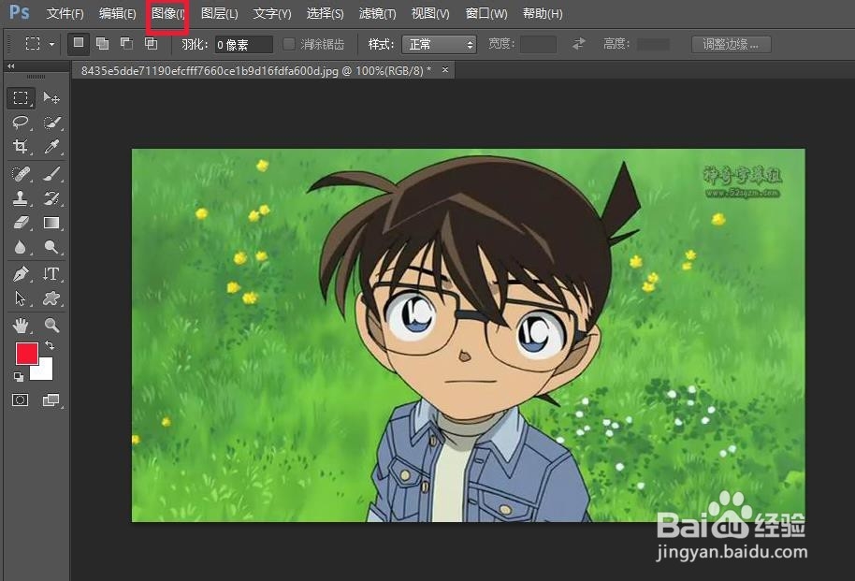The height and width of the screenshot is (581, 855).
Task: Open the red foreground color swatch
Action: coord(27,354)
